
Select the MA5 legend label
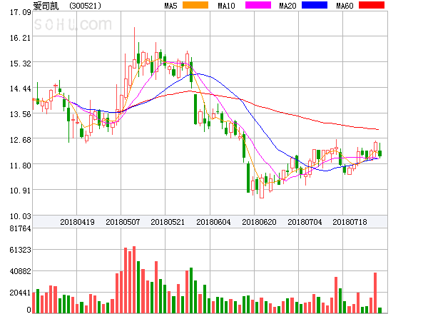(x=171, y=6)
